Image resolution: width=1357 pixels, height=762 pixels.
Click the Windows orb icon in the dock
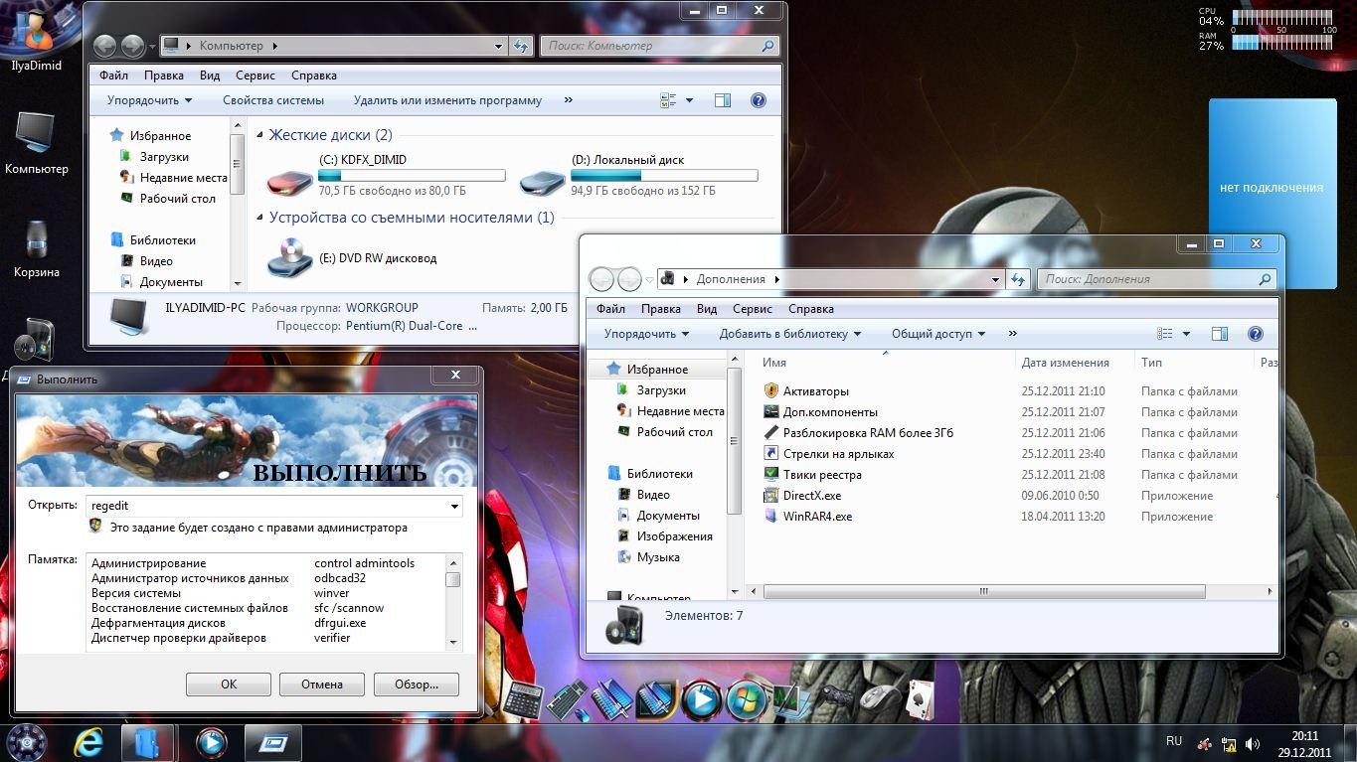pyautogui.click(x=746, y=700)
